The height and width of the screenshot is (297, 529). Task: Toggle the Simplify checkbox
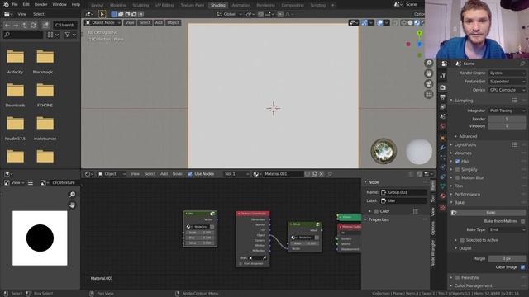[457, 170]
